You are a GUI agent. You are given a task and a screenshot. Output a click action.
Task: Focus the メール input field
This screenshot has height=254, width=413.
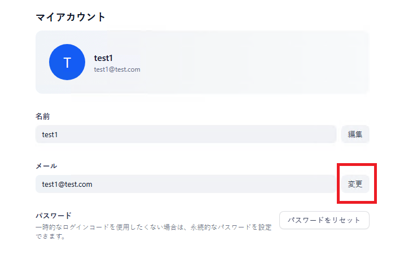(x=186, y=184)
